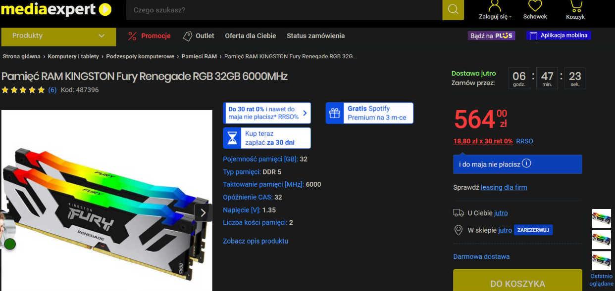Screen dimensions: 615x291
Task: Click the magnifier search button
Action: tap(453, 10)
